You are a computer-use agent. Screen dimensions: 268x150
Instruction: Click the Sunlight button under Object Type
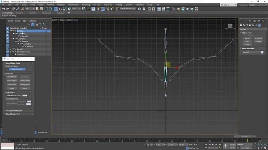258,42
